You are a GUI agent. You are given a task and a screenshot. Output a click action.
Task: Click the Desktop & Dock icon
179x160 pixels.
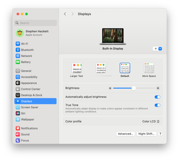tap(18, 95)
